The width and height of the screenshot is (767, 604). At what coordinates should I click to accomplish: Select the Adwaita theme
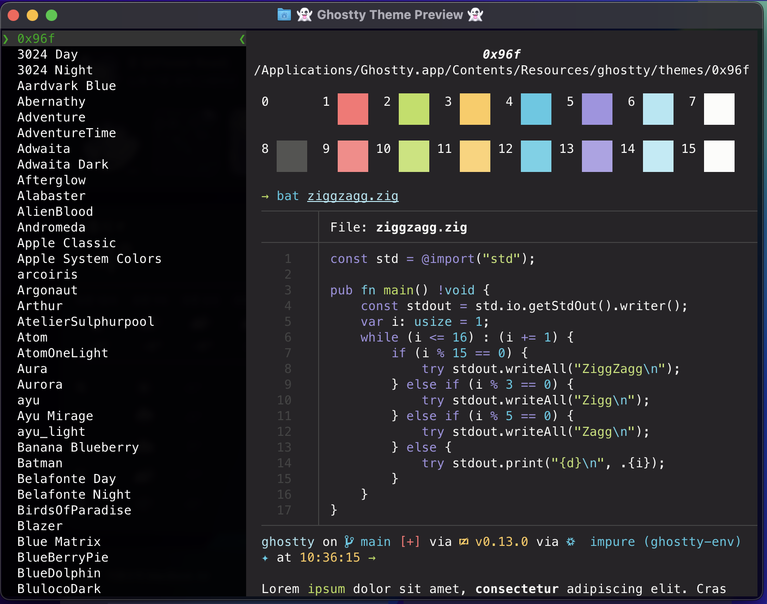click(x=43, y=149)
